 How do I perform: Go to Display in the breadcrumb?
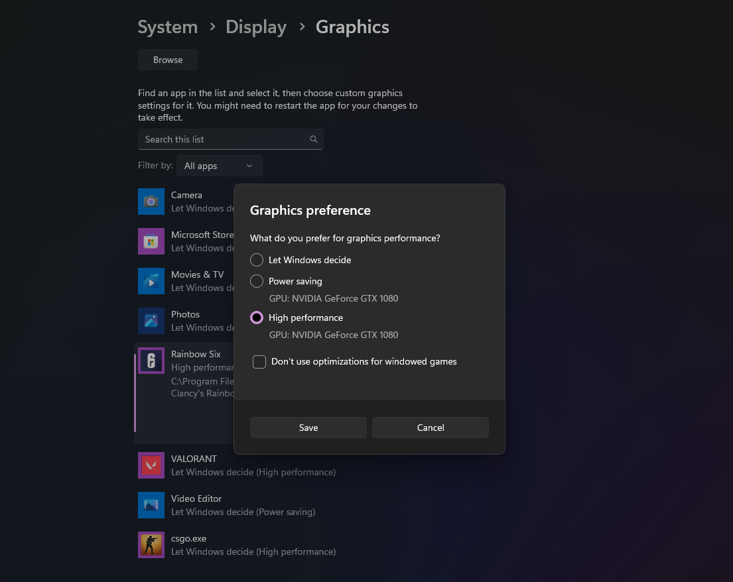point(256,27)
